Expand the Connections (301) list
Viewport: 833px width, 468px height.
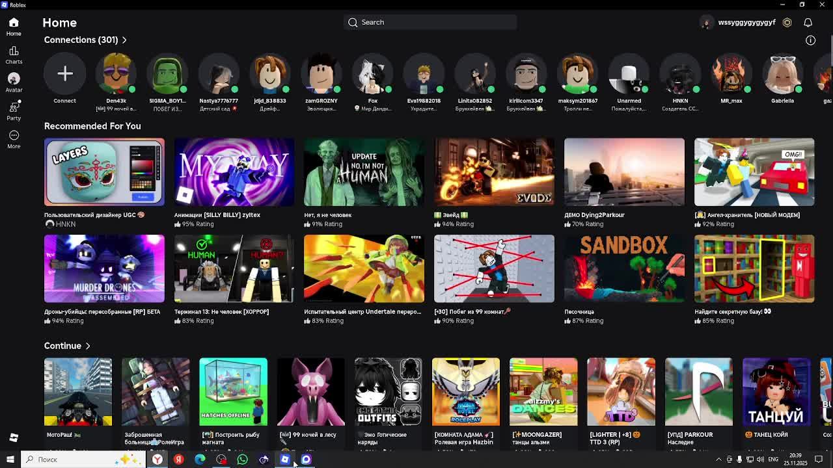click(x=85, y=40)
